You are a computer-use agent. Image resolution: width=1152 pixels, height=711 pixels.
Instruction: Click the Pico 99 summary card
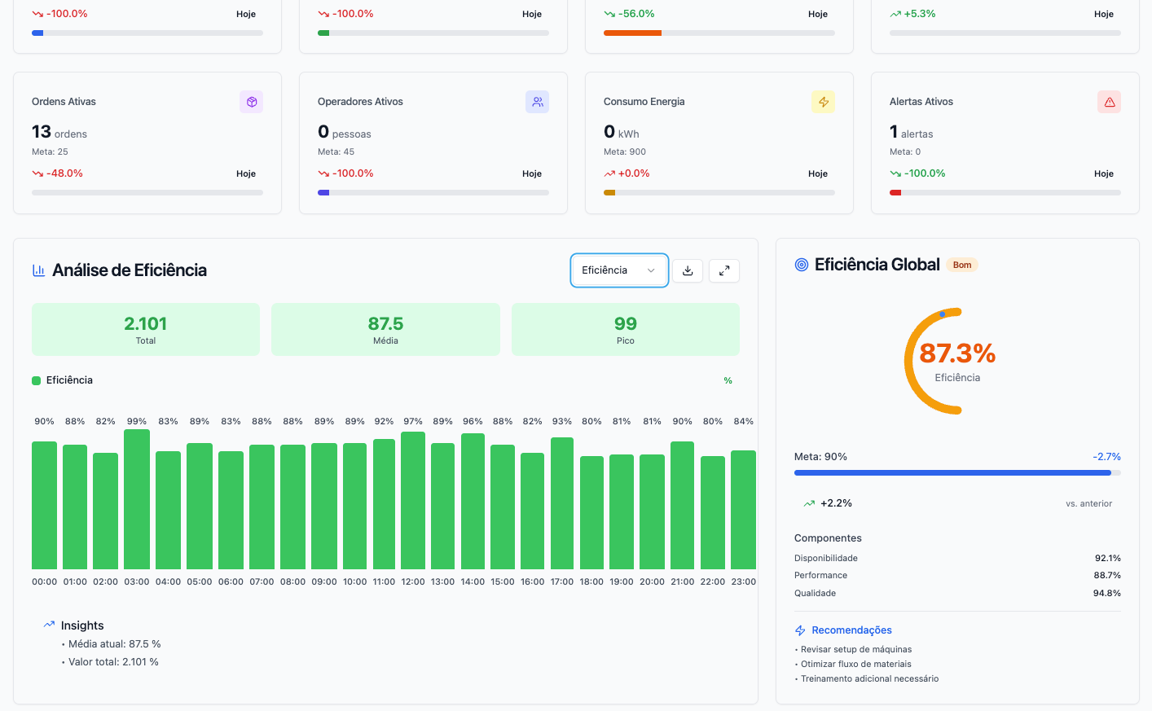pyautogui.click(x=625, y=330)
